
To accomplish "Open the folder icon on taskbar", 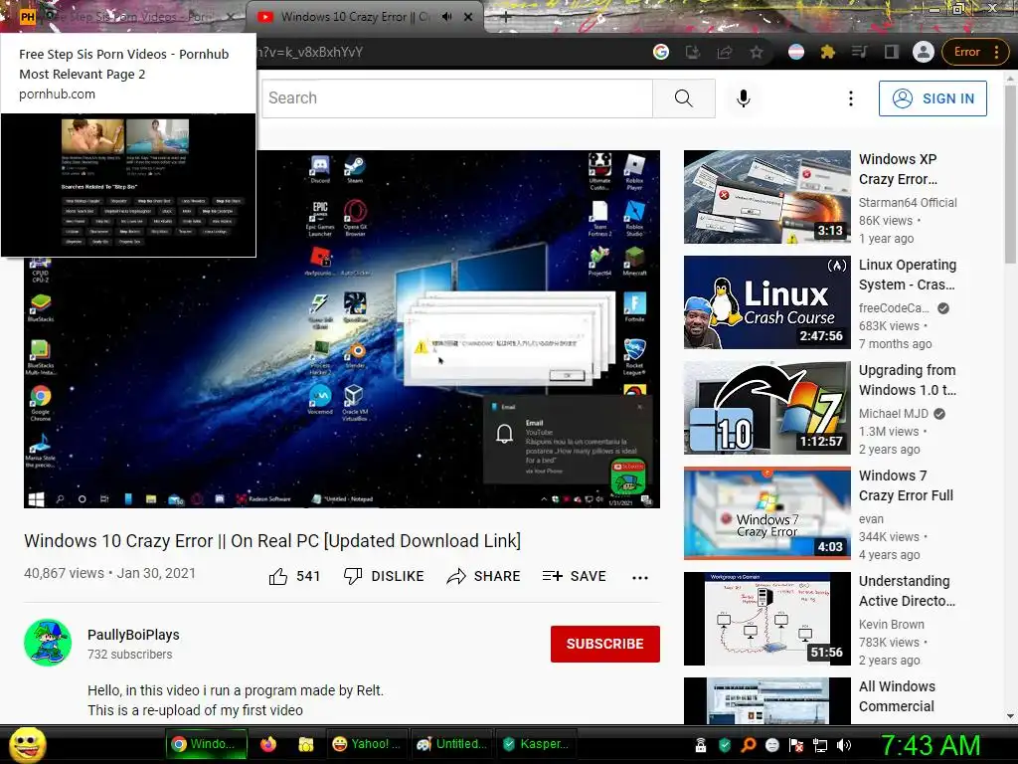I will 306,744.
